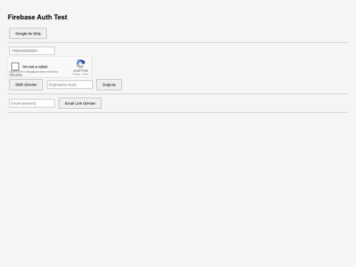Follow the Take action link

16,74
